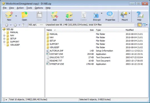Image resolution: width=150 pixels, height=103 pixels.
Task: Select the VIRUSDEF folder icon in file list
Action: coord(48,47)
